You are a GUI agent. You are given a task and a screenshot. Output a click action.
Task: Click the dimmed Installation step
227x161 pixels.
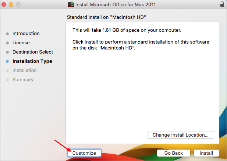coord(25,71)
